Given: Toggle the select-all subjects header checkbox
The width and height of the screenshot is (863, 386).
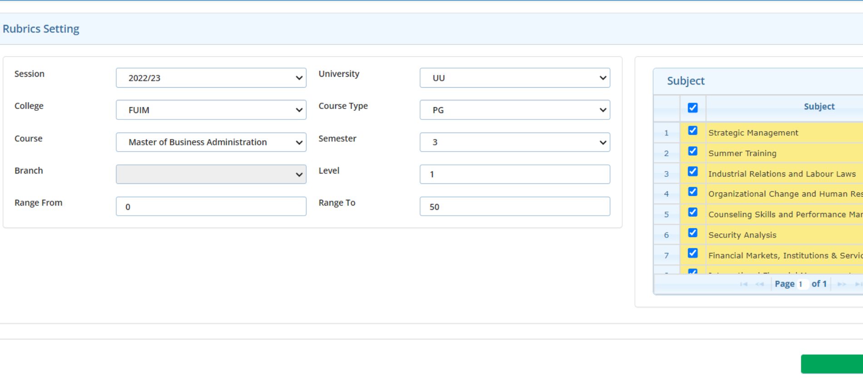Looking at the screenshot, I should (x=693, y=108).
